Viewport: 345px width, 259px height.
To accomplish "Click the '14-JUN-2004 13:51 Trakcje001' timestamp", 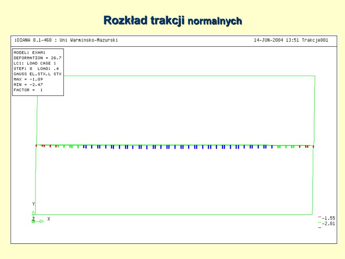I will [x=291, y=40].
